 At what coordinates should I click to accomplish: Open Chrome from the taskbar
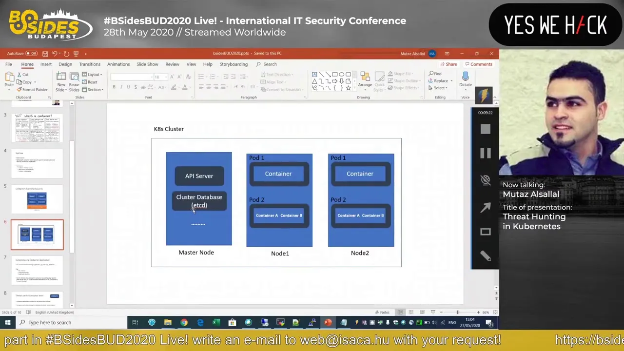[x=184, y=322]
